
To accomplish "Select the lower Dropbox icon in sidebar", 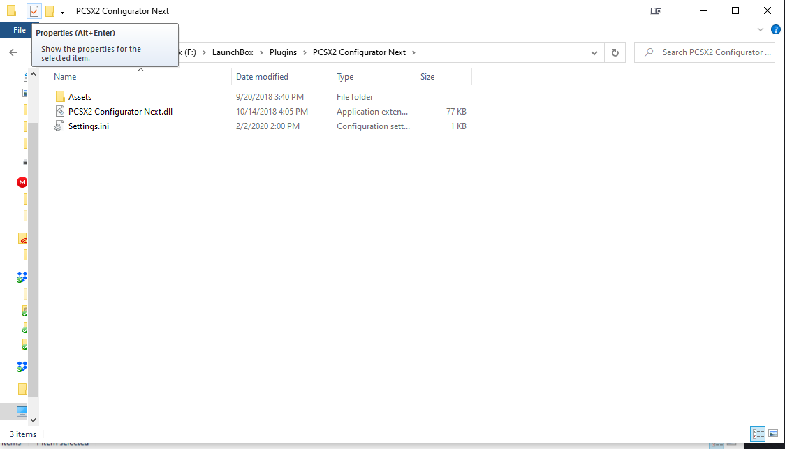I will pyautogui.click(x=22, y=367).
